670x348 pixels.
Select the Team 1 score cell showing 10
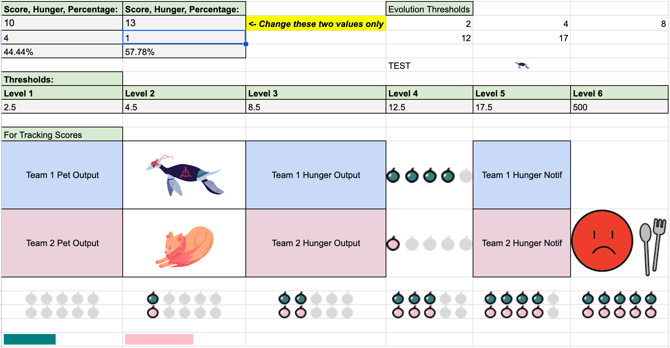tap(62, 23)
